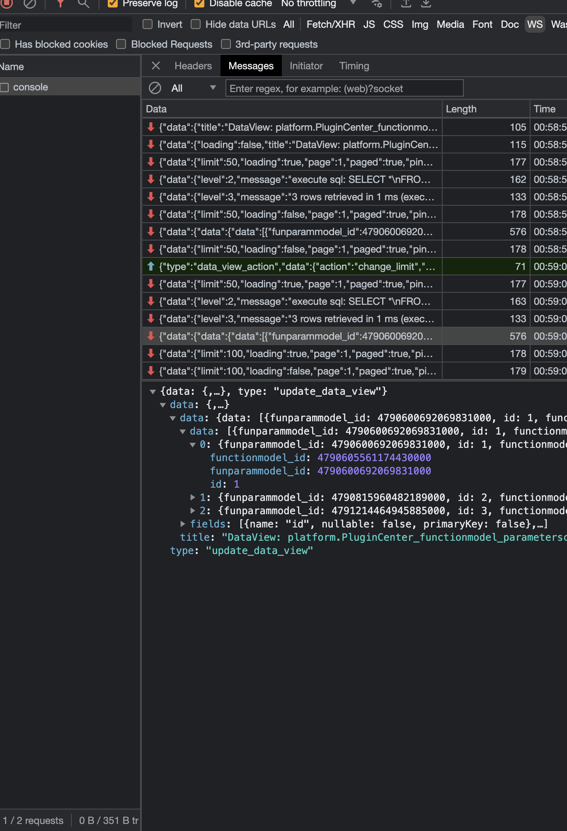Open the All message type dropdown
The width and height of the screenshot is (567, 831).
point(194,88)
